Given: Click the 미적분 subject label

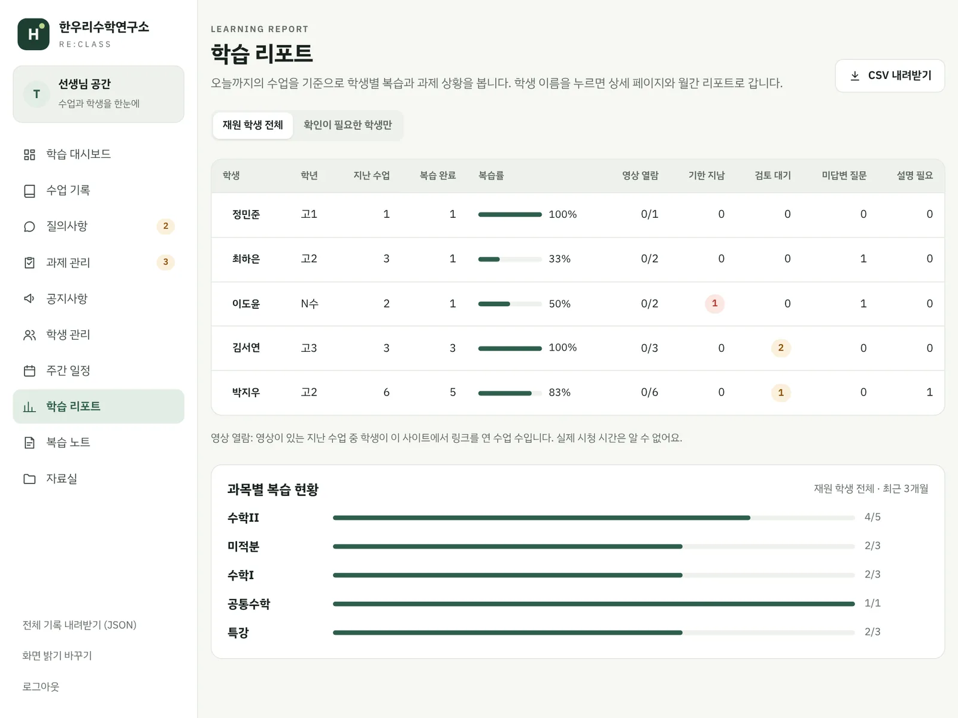Looking at the screenshot, I should (243, 546).
